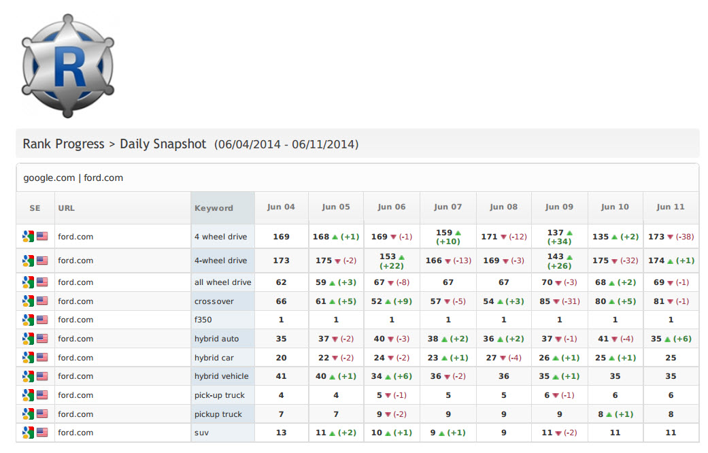
Task: Select the 'hybrid car' keyword cell
Action: (x=222, y=358)
